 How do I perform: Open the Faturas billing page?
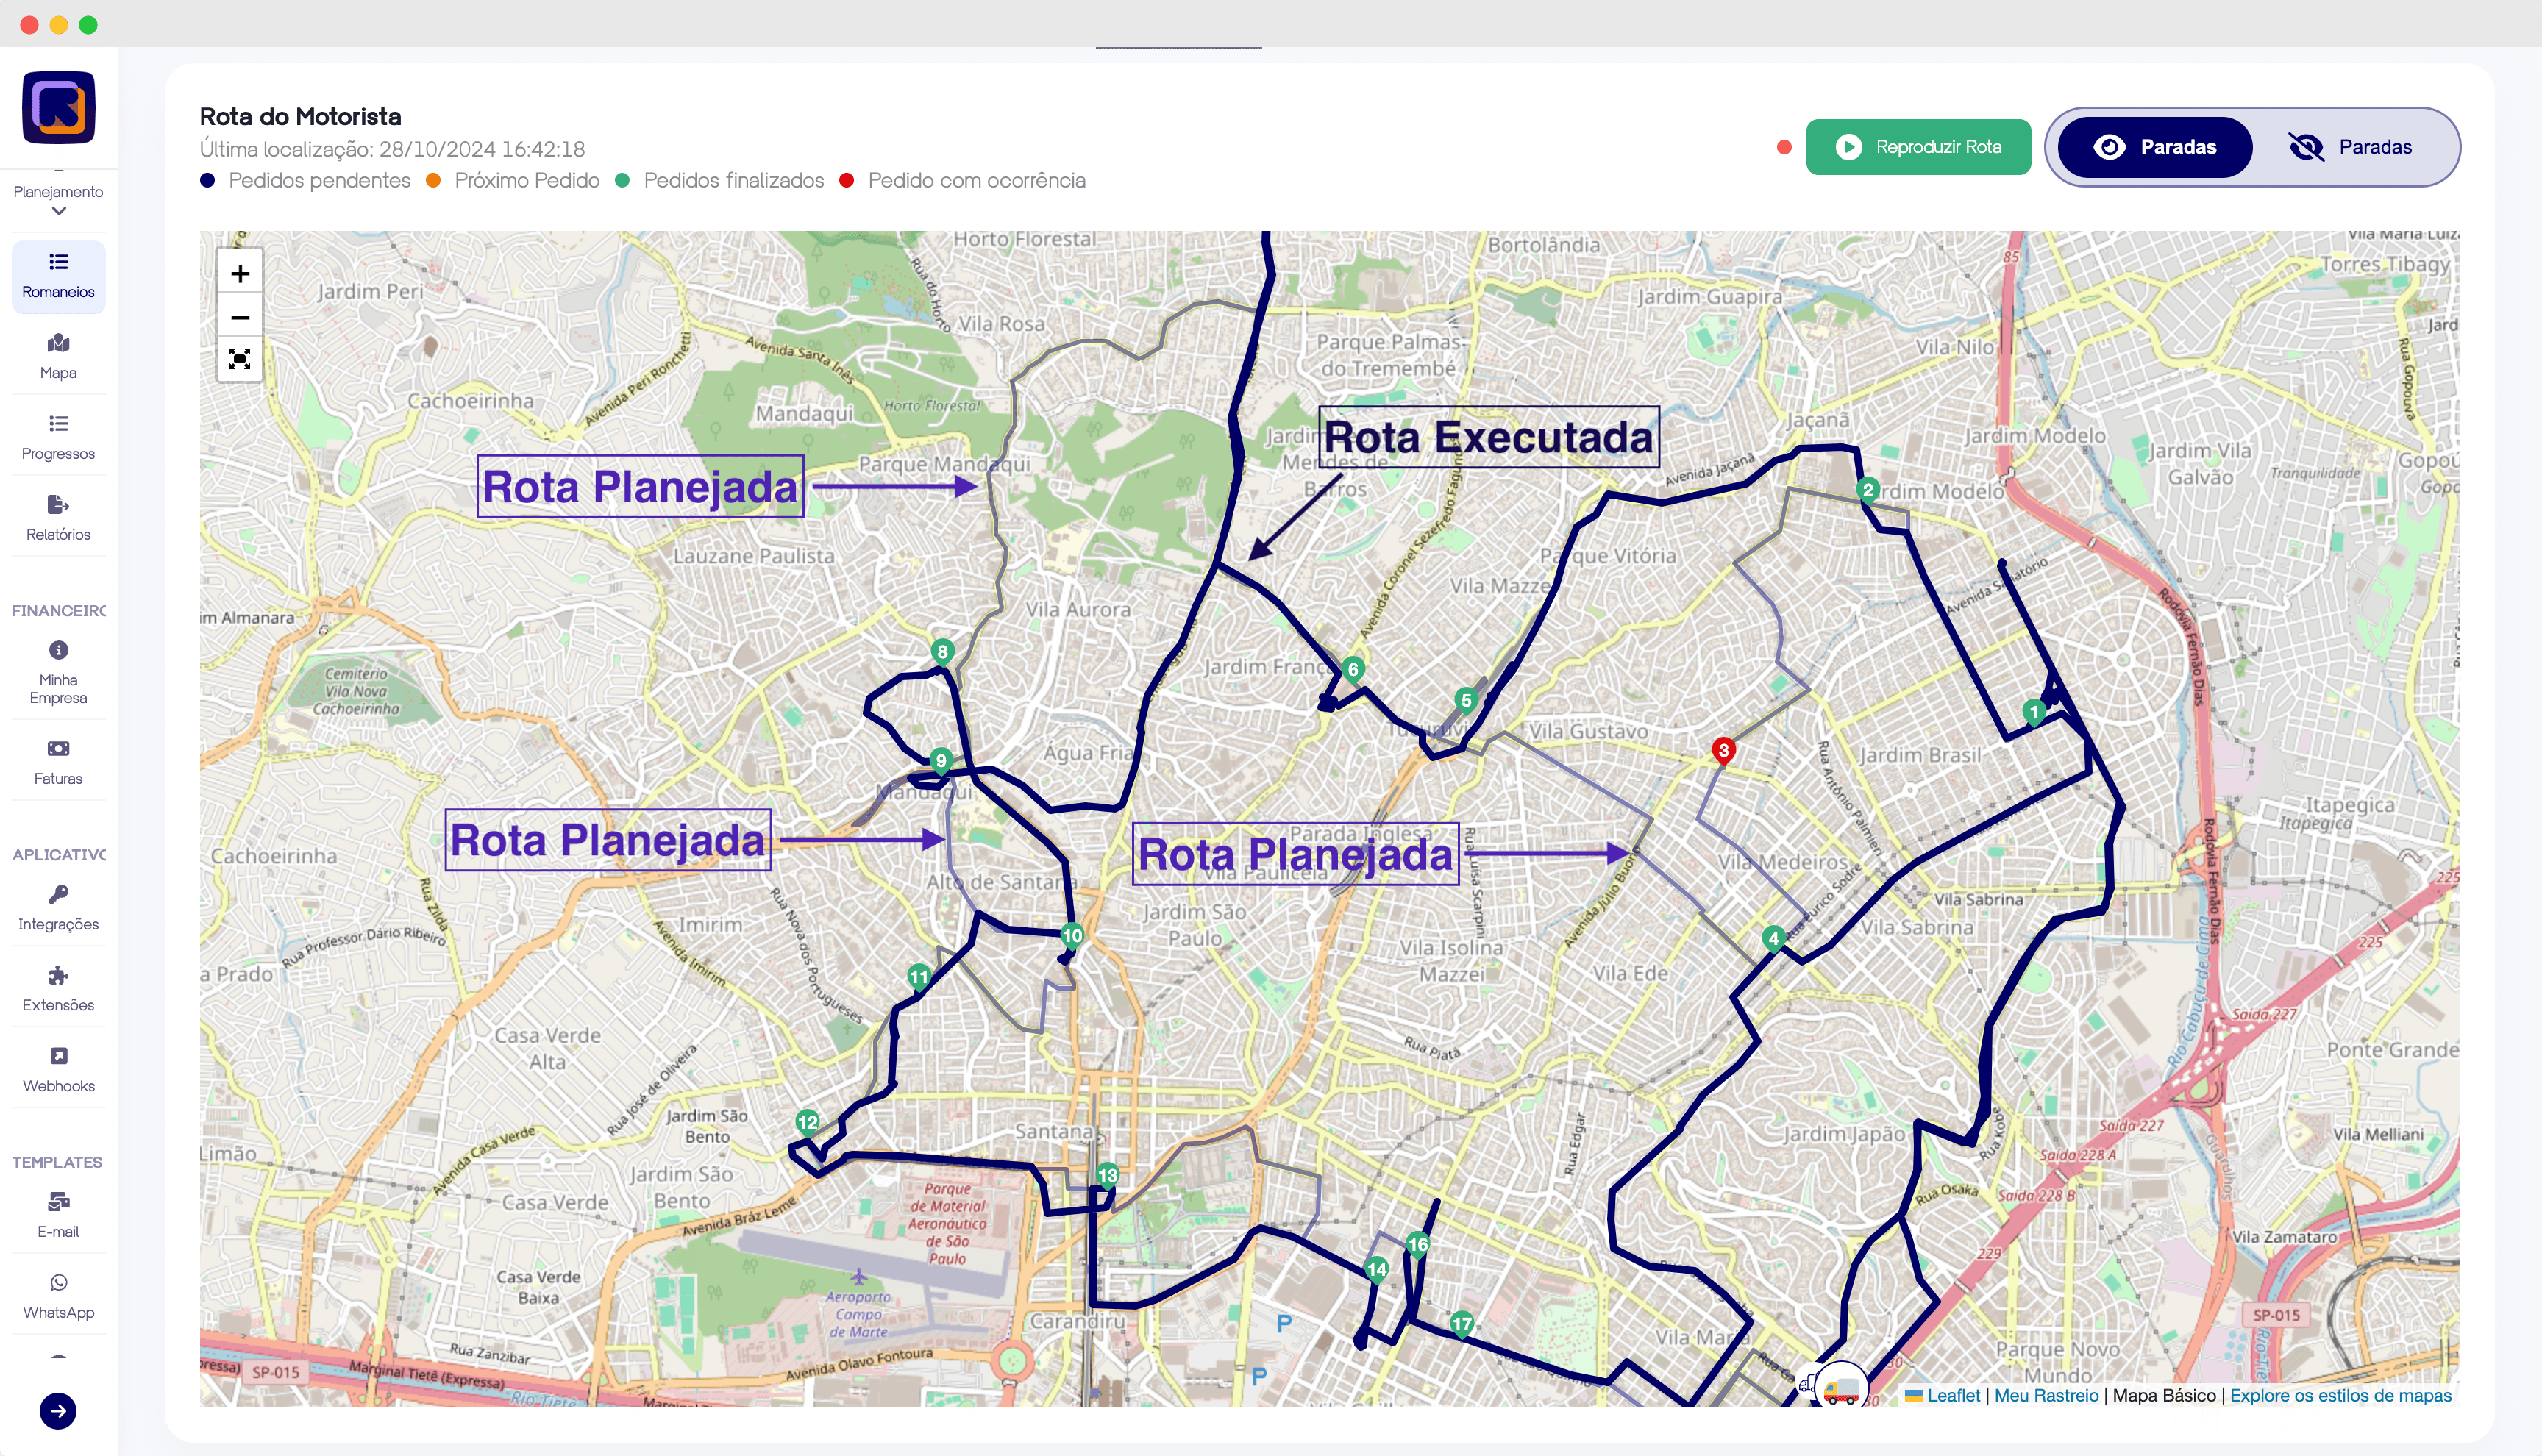(58, 762)
